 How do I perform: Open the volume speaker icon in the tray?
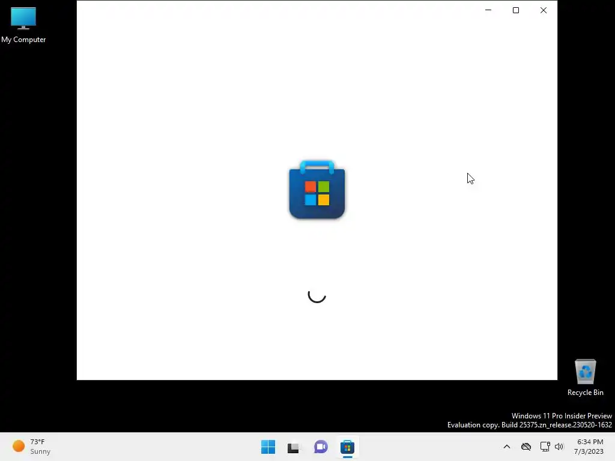(x=559, y=447)
